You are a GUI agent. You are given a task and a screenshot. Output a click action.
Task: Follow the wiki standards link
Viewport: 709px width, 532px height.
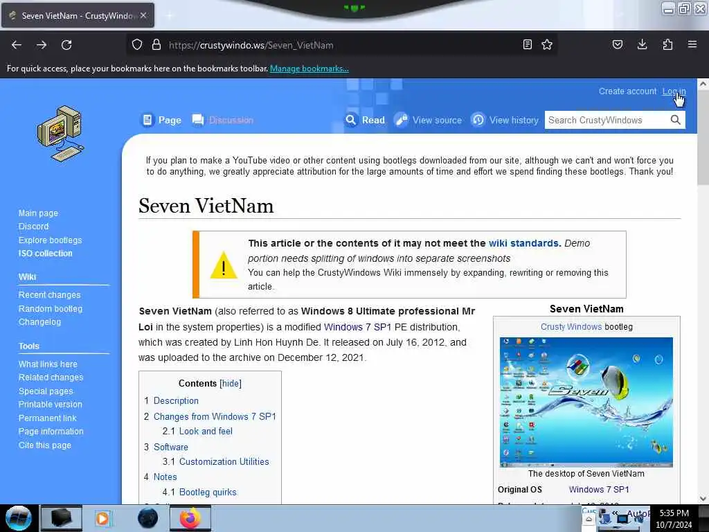click(x=523, y=243)
